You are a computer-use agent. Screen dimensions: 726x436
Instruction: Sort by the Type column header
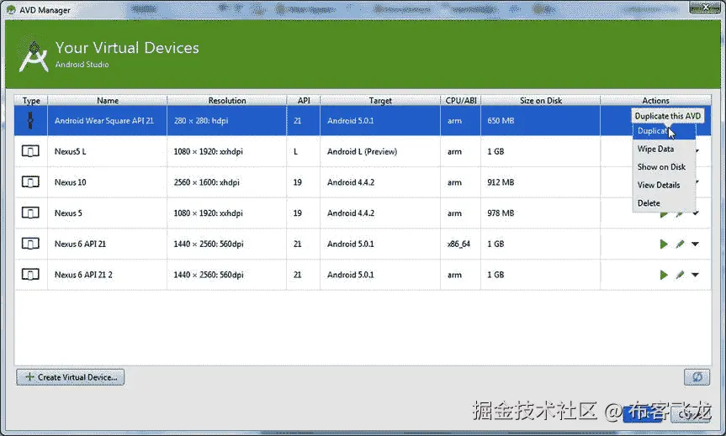(31, 100)
